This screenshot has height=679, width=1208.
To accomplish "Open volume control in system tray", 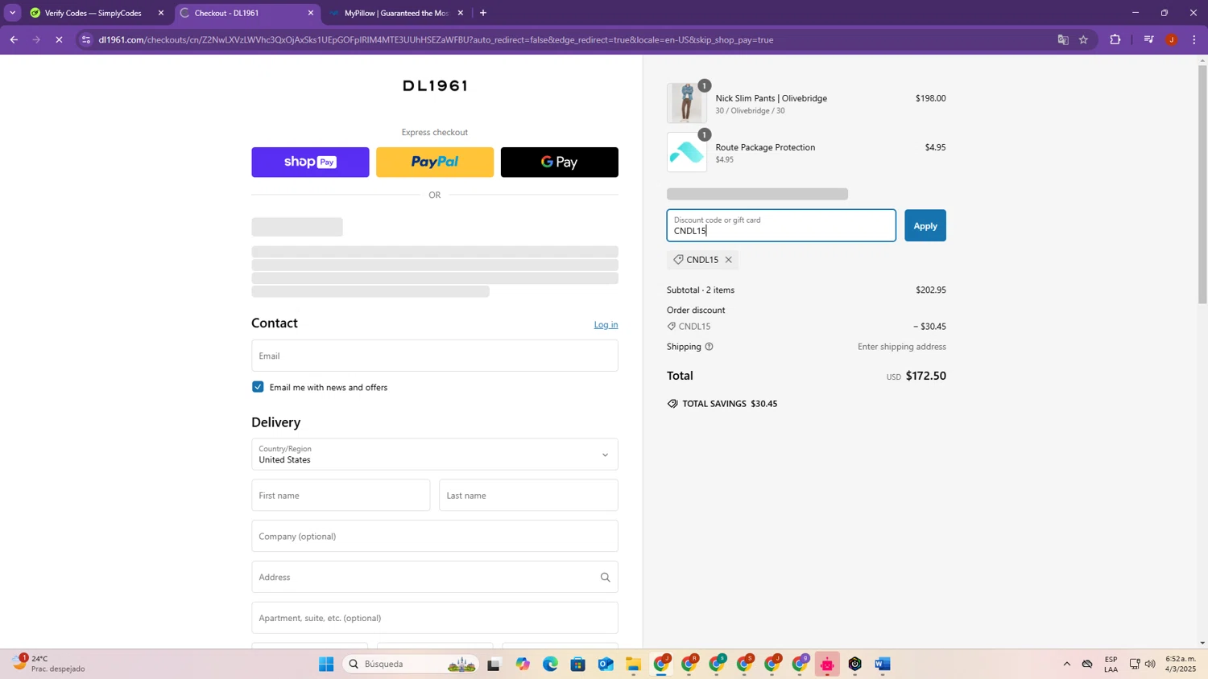I will 1150,664.
